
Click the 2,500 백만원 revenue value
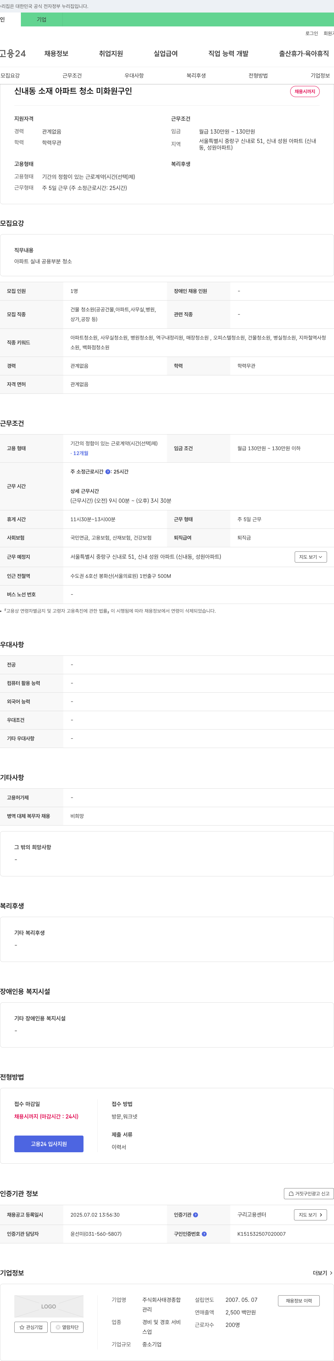240,1312
